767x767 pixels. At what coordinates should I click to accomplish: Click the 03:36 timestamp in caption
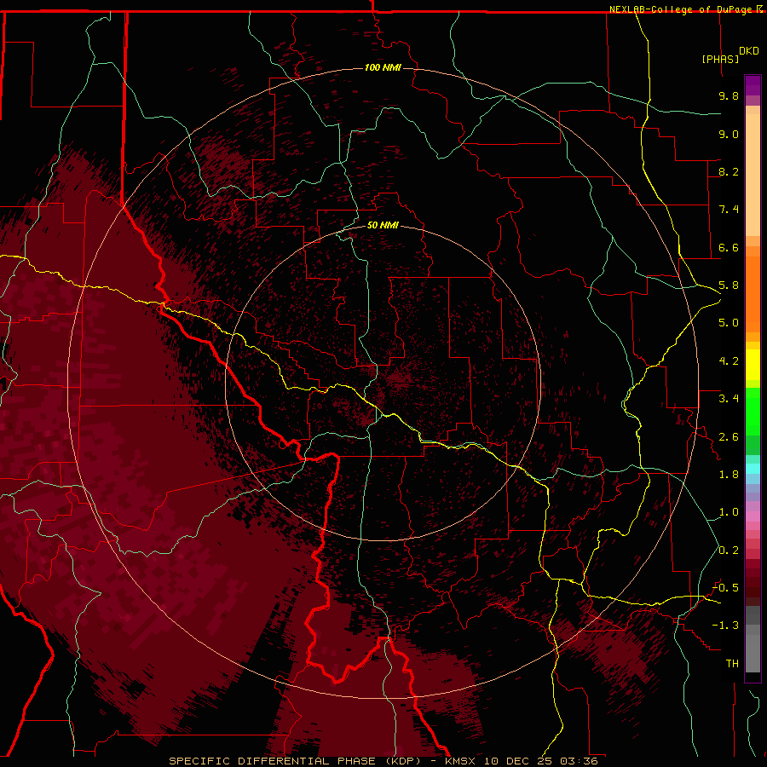[579, 761]
